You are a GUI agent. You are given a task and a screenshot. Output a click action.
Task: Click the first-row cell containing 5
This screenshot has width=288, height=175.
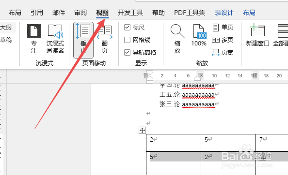pyautogui.click(x=228, y=143)
